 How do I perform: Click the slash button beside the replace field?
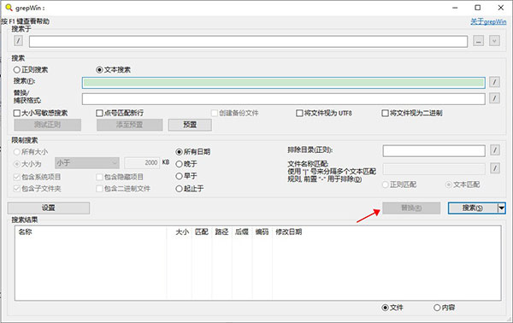click(x=494, y=97)
